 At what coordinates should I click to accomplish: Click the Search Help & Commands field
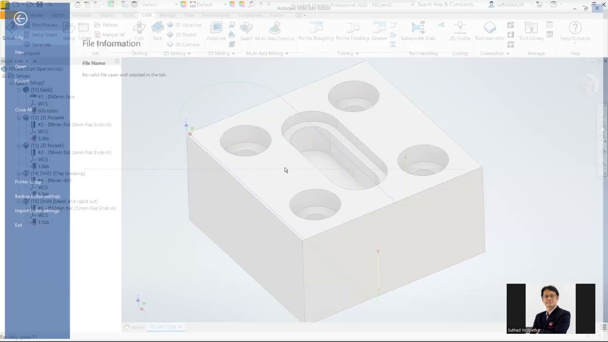[x=445, y=5]
